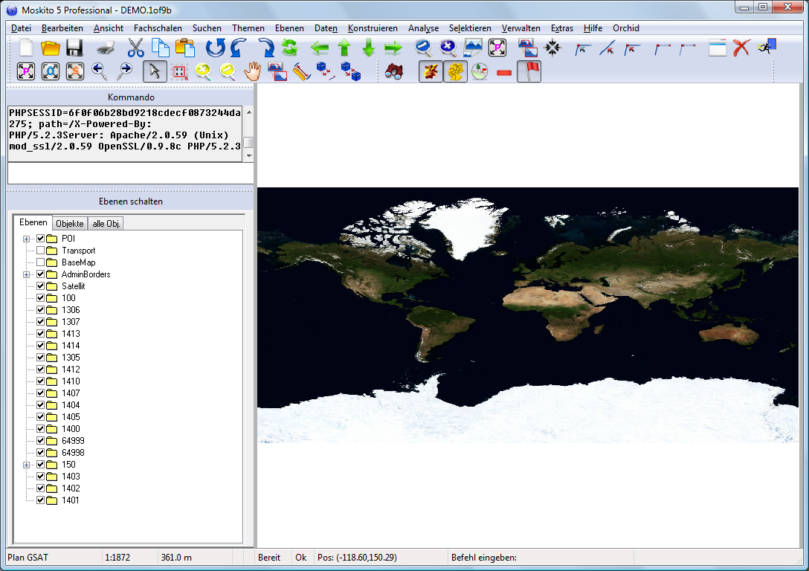Click the printer icon
The width and height of the screenshot is (809, 571).
click(x=106, y=48)
